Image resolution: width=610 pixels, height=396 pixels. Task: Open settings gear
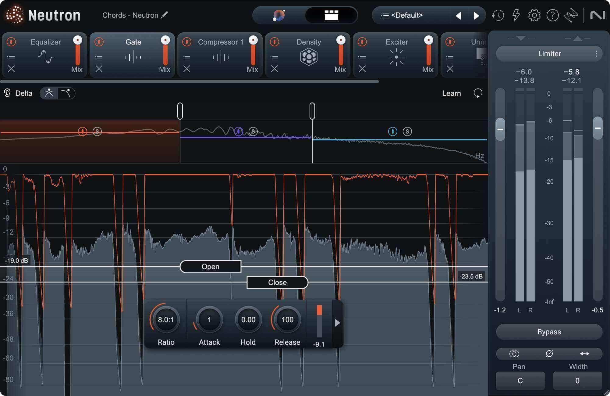[x=534, y=15]
